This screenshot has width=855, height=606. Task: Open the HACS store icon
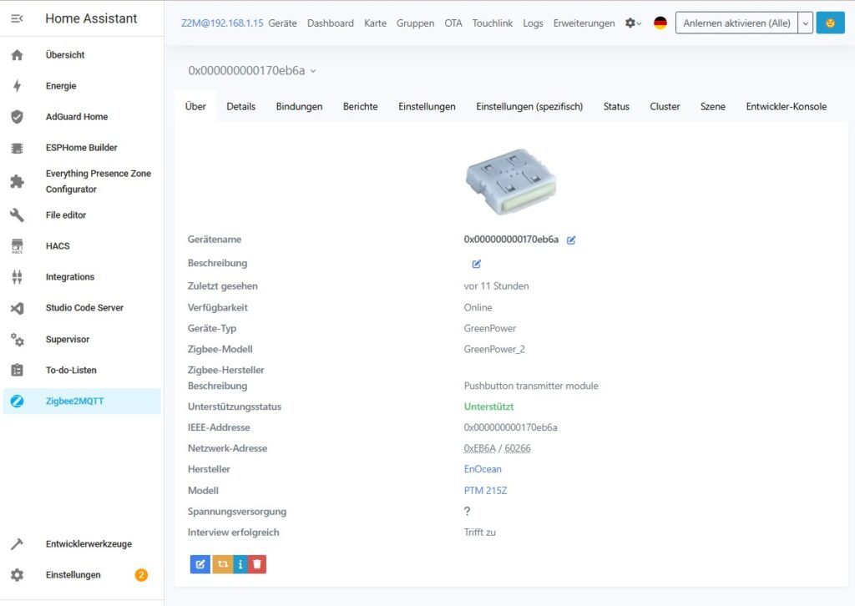[x=17, y=245]
